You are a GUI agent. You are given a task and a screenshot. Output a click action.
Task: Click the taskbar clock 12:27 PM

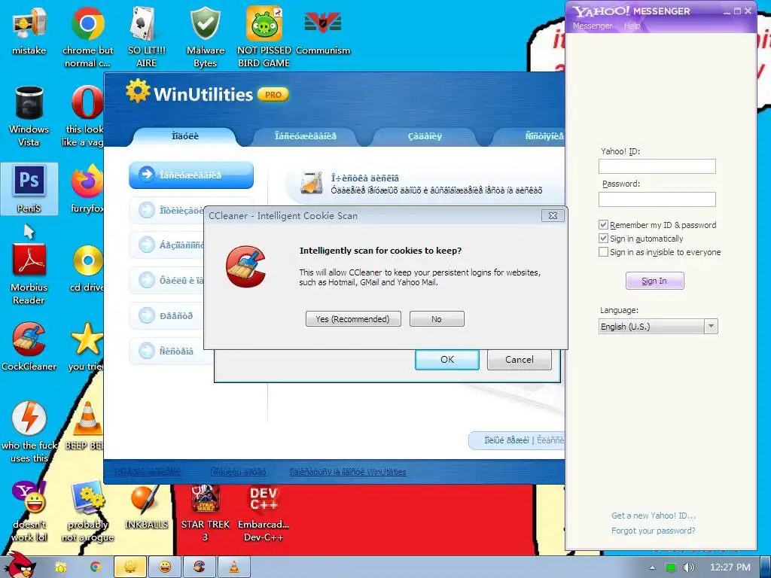coord(730,567)
